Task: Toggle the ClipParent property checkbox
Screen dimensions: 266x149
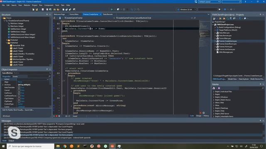Action: pyautogui.click(x=19, y=101)
